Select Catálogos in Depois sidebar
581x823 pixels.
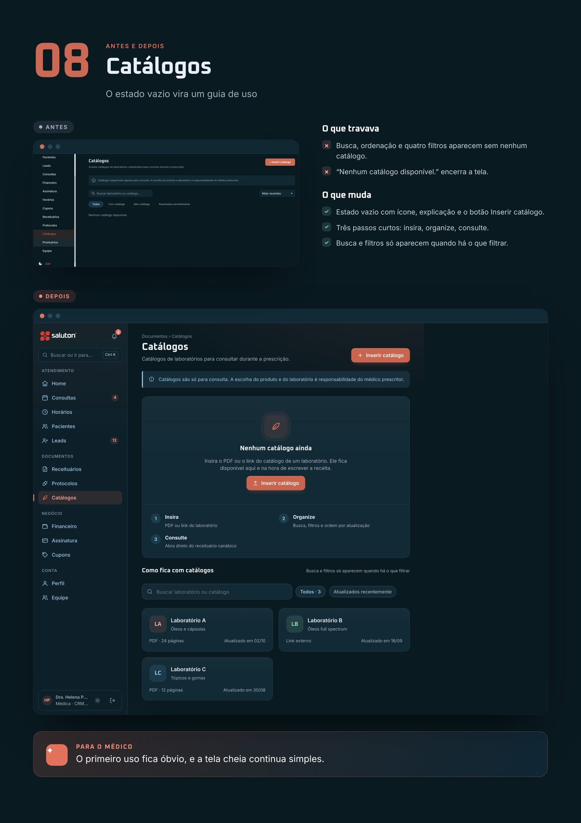click(x=80, y=498)
